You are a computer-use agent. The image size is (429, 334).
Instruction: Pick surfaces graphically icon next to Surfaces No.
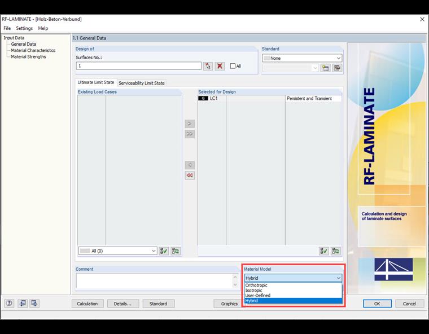point(208,66)
